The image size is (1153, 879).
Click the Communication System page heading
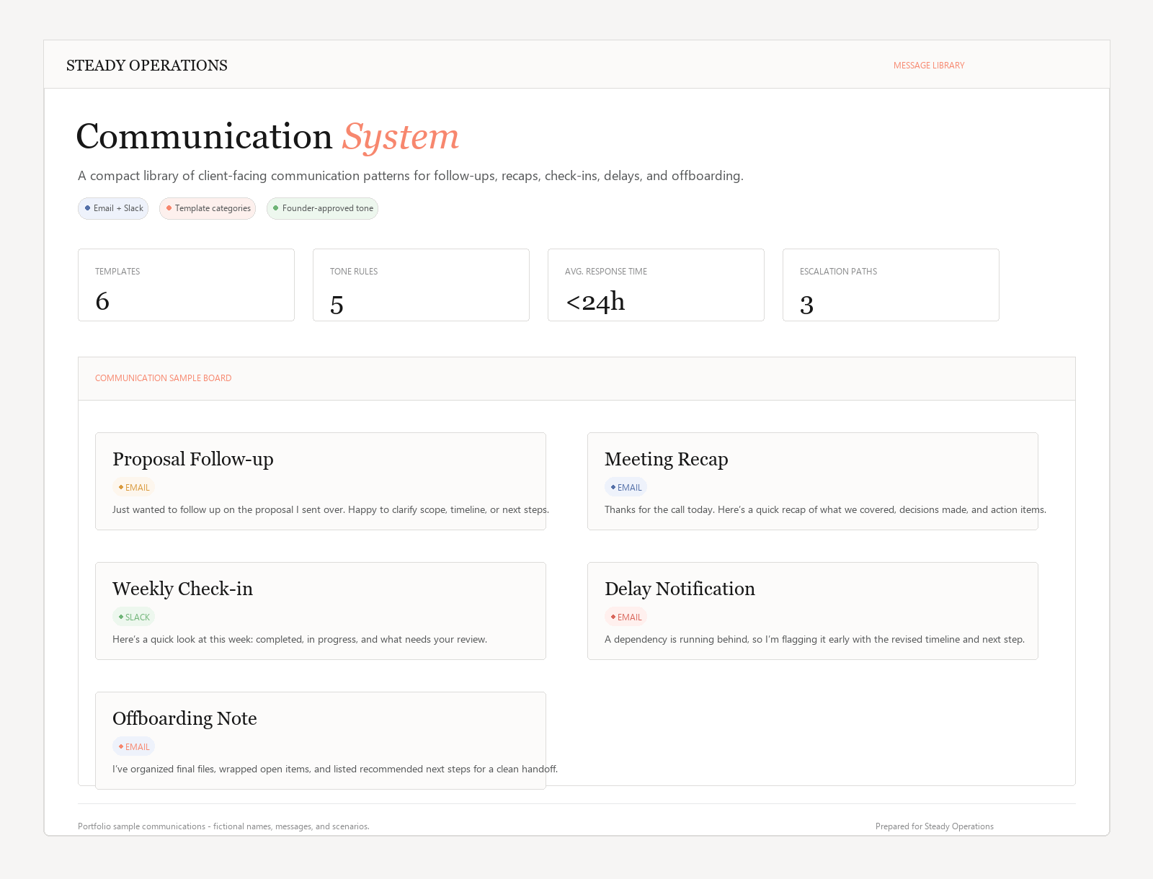267,136
